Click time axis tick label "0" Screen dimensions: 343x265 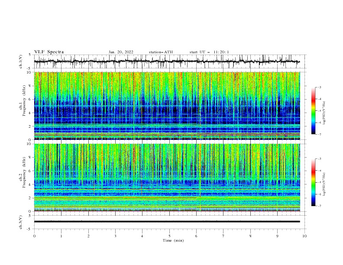pos(34,236)
